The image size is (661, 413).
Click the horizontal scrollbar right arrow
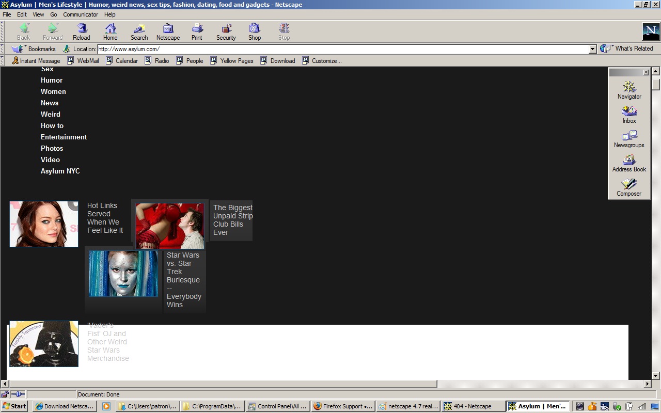pyautogui.click(x=648, y=384)
